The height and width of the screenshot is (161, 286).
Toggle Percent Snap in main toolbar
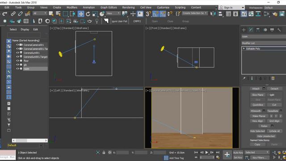click(x=163, y=14)
